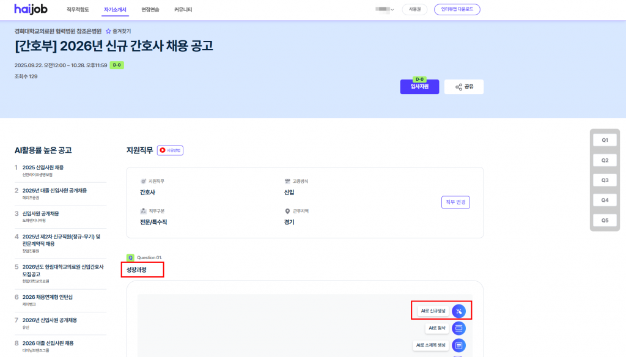Click the AI로 신규생성 magic wand icon
This screenshot has width=626, height=357.
(x=458, y=311)
